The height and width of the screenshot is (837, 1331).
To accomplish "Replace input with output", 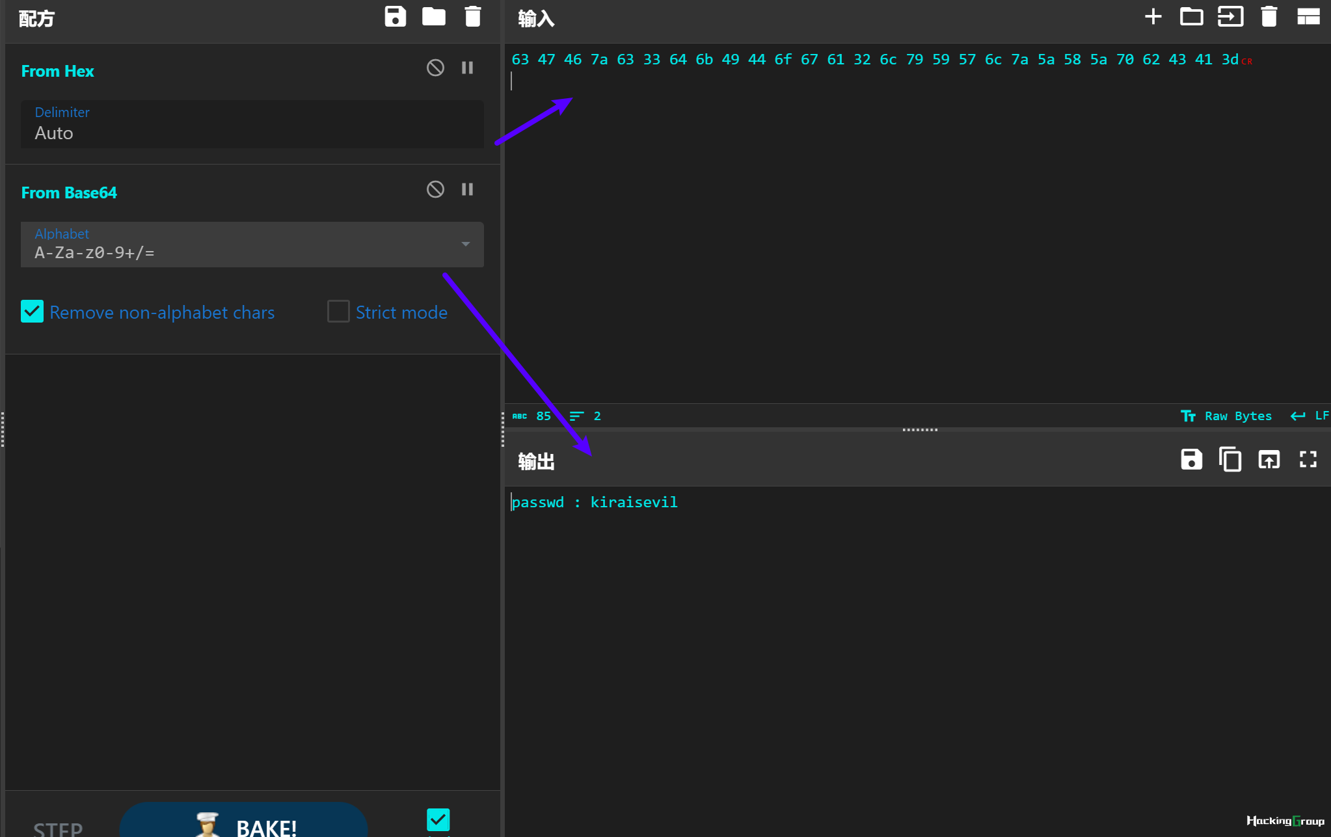I will tap(1269, 460).
